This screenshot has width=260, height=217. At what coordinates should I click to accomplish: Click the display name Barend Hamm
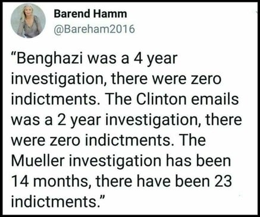pos(90,14)
